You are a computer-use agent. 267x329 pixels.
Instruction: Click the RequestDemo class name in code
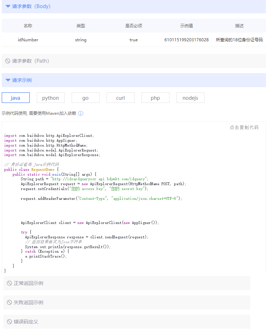point(43,169)
